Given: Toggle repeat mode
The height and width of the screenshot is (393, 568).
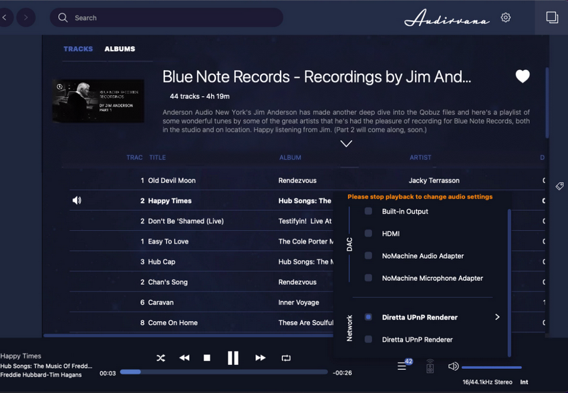Looking at the screenshot, I should [286, 358].
